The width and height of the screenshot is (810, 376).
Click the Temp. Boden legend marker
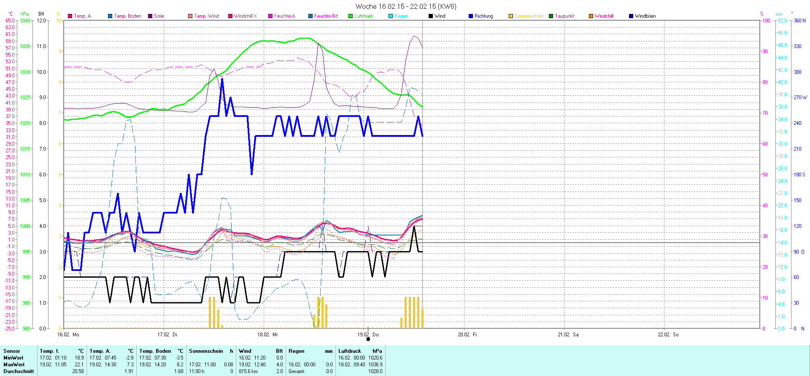110,16
